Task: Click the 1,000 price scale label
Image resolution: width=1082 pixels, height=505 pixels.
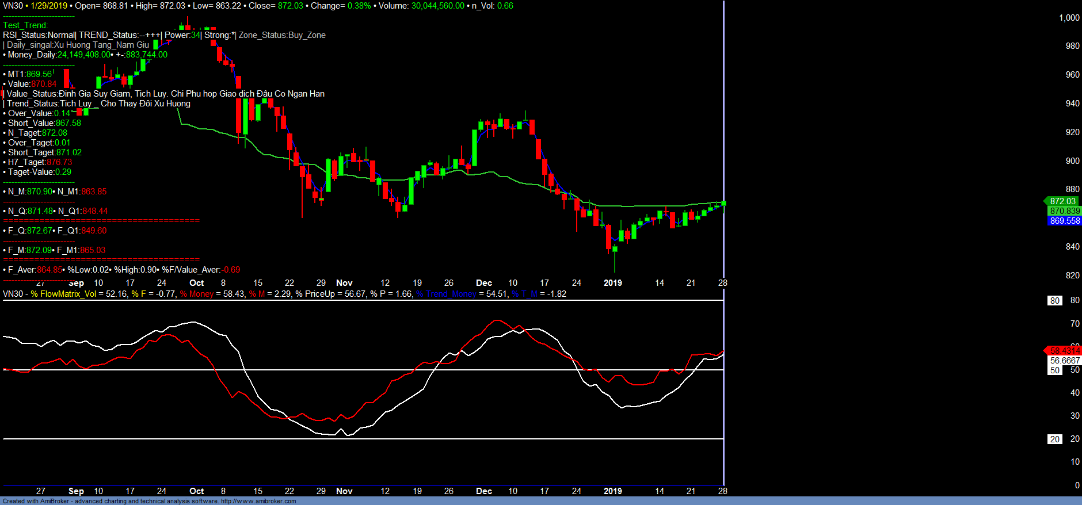Action: [x=1069, y=18]
